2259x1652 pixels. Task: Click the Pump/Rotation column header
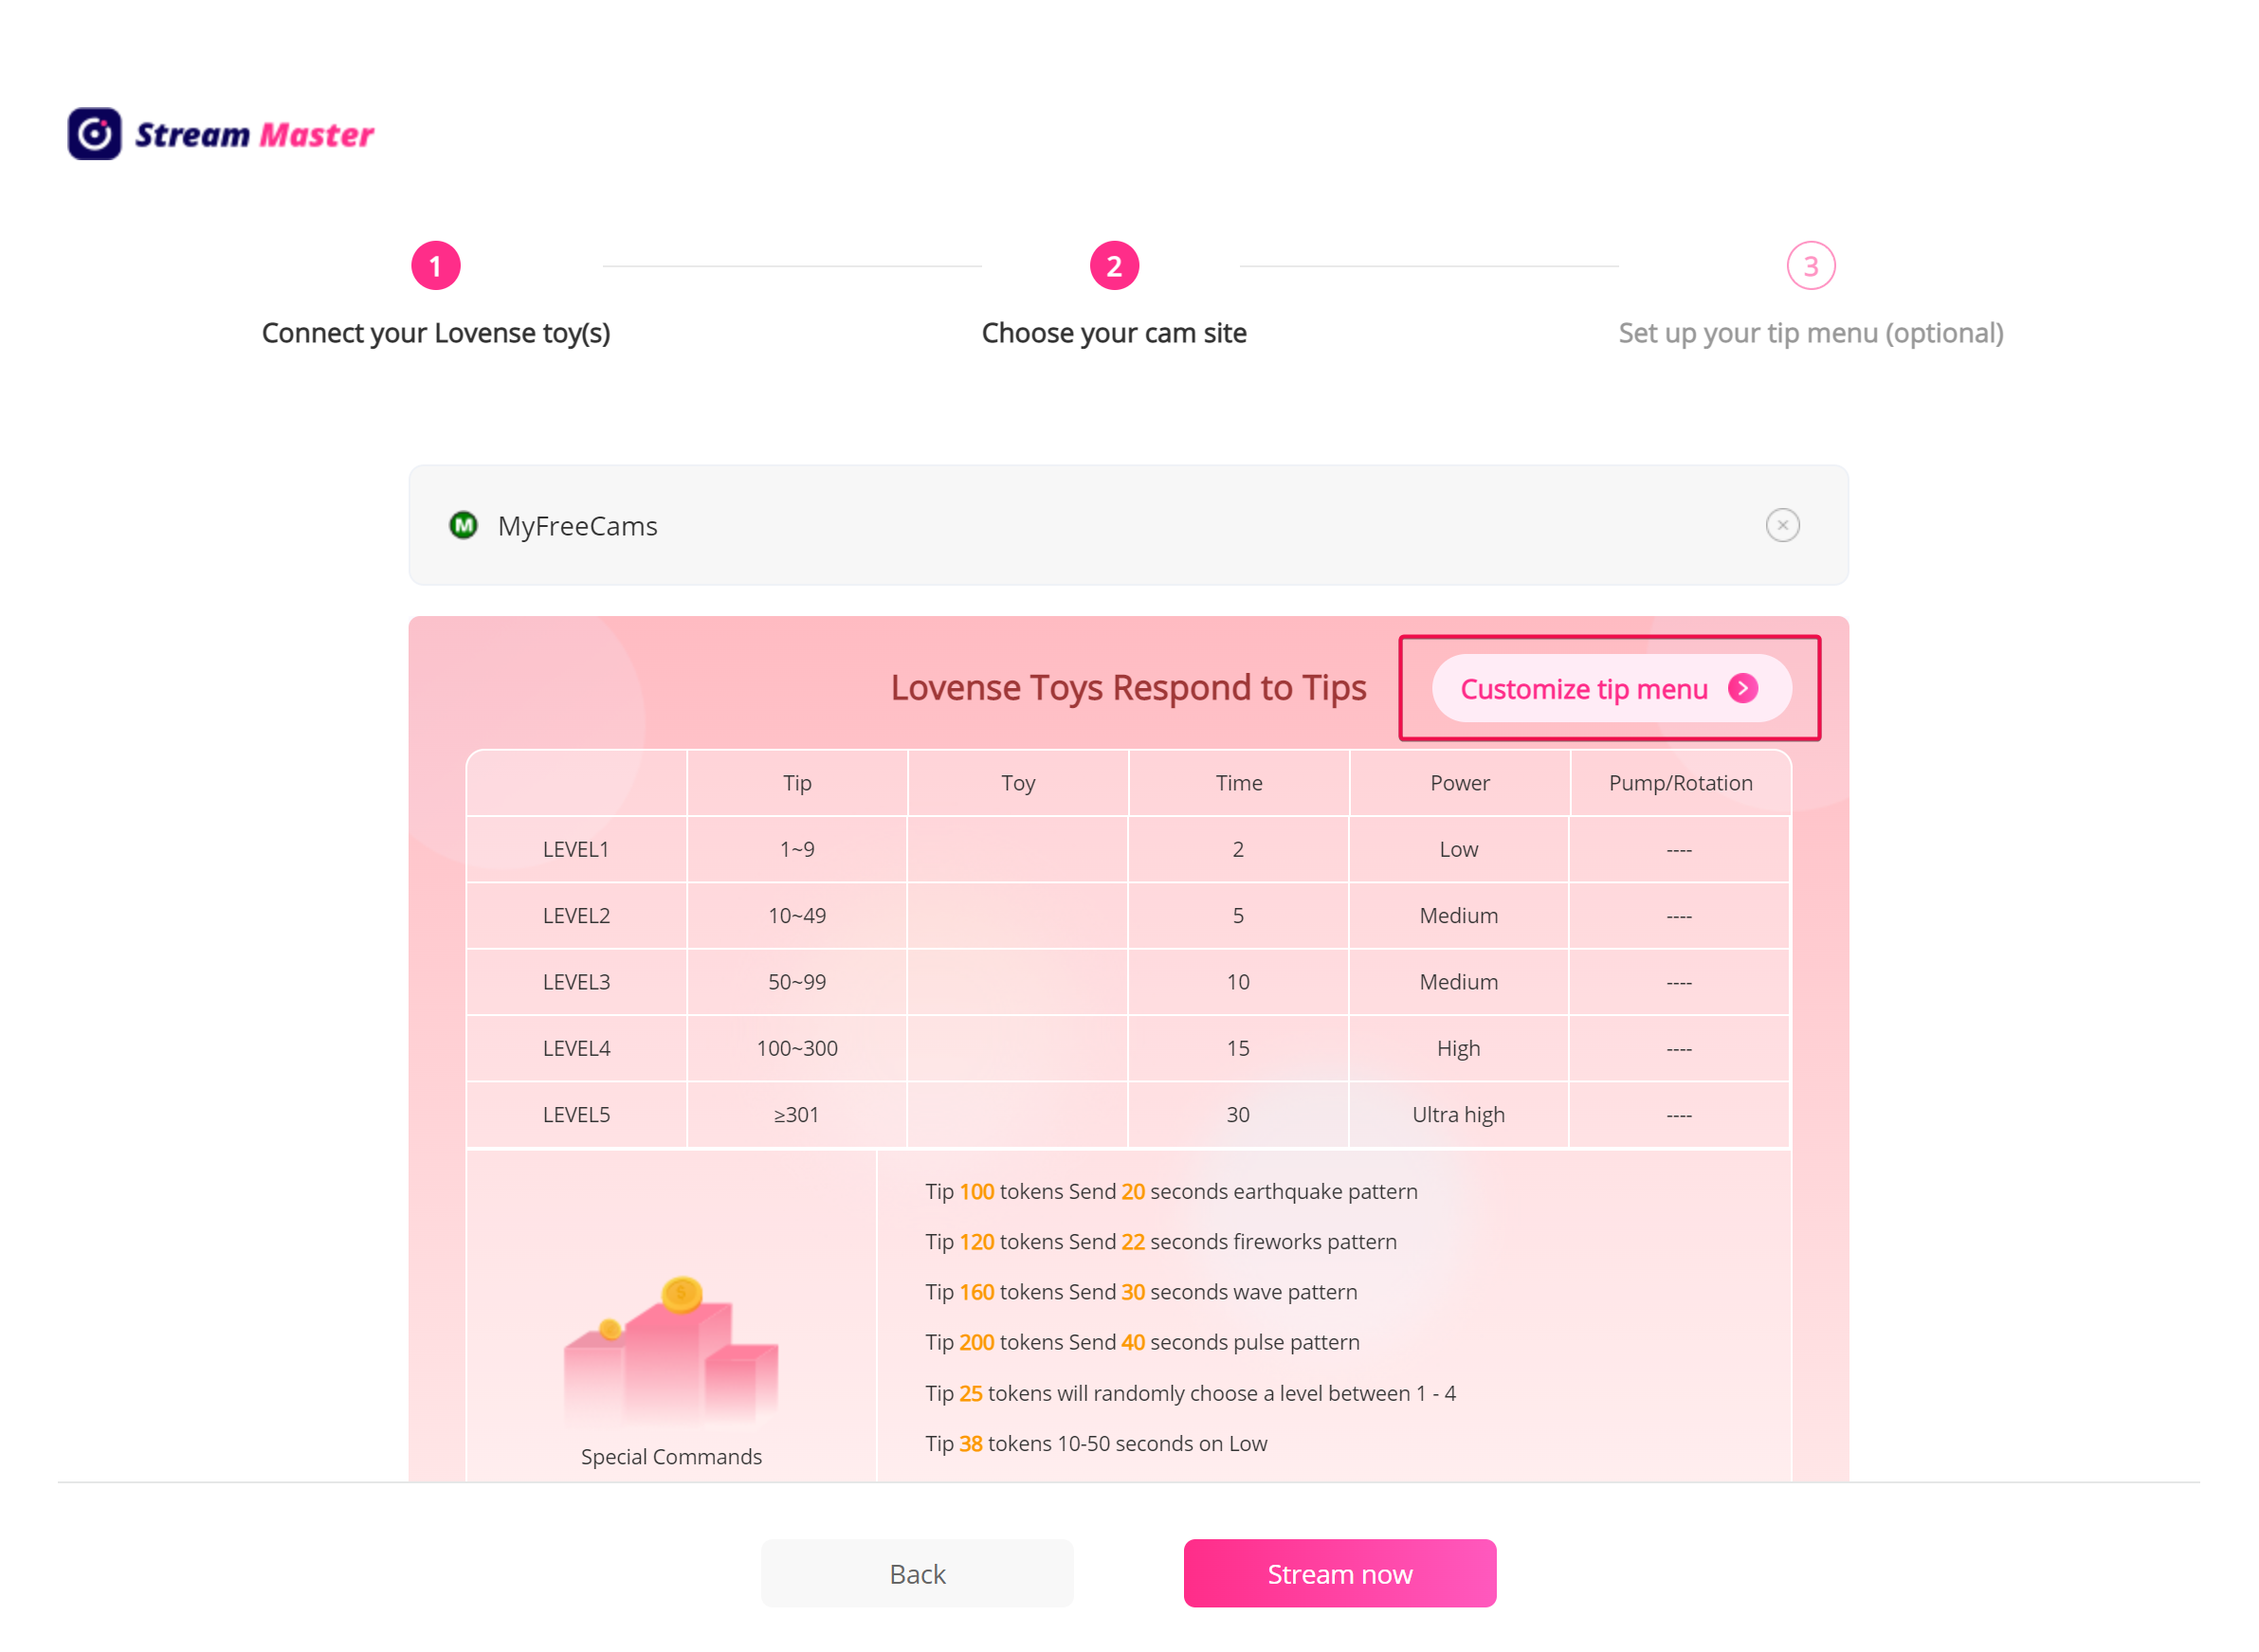coord(1680,783)
